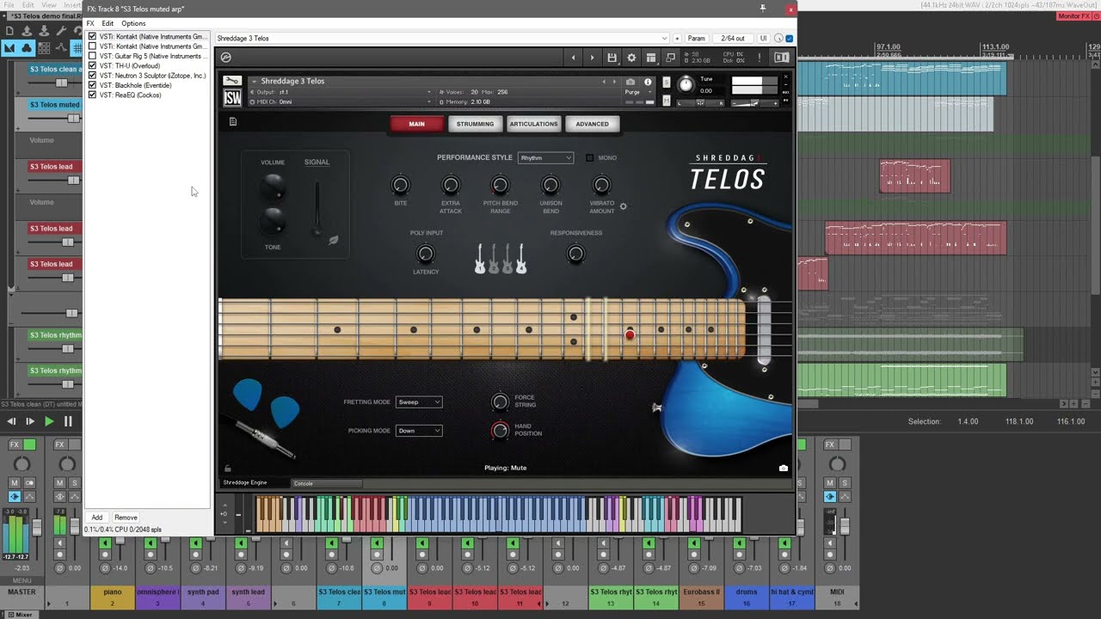Open the Kontakt workspace layout icon
The width and height of the screenshot is (1101, 619).
click(x=651, y=58)
